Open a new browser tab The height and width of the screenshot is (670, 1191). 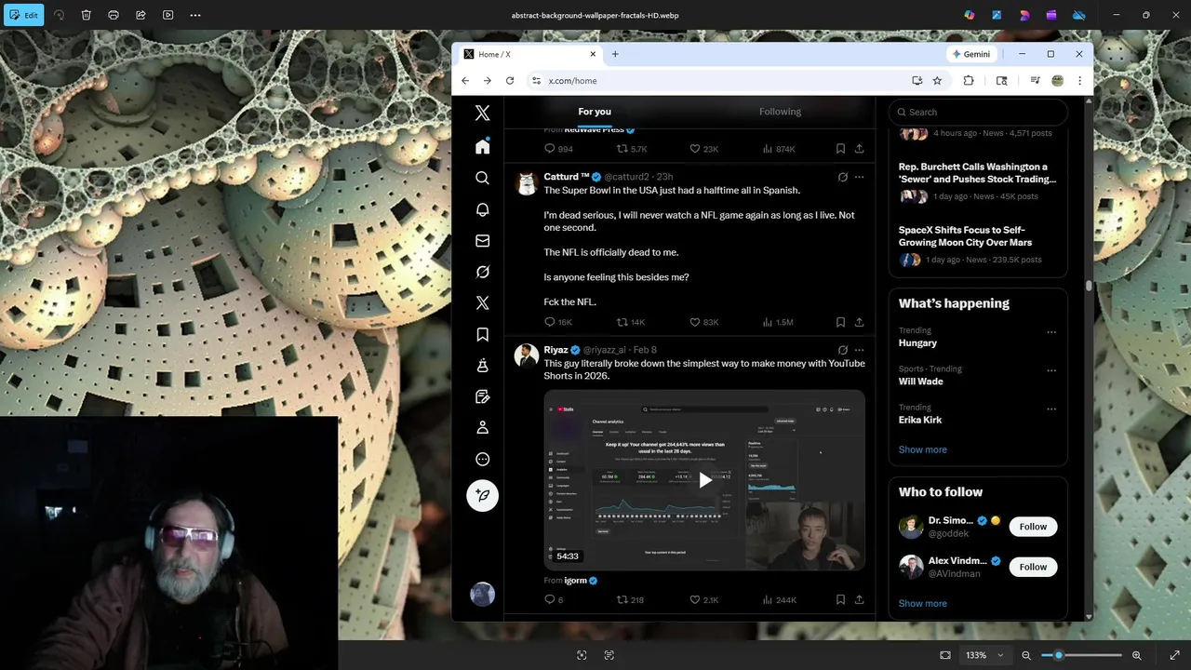pos(615,54)
